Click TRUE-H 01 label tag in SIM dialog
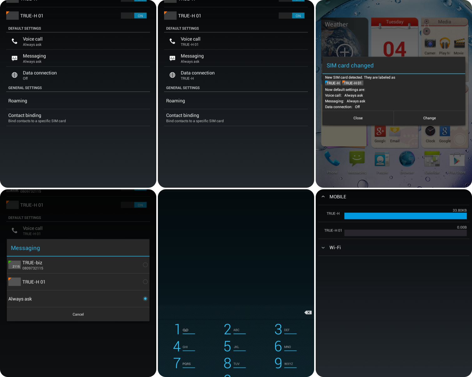This screenshot has height=377, width=472. 353,83
